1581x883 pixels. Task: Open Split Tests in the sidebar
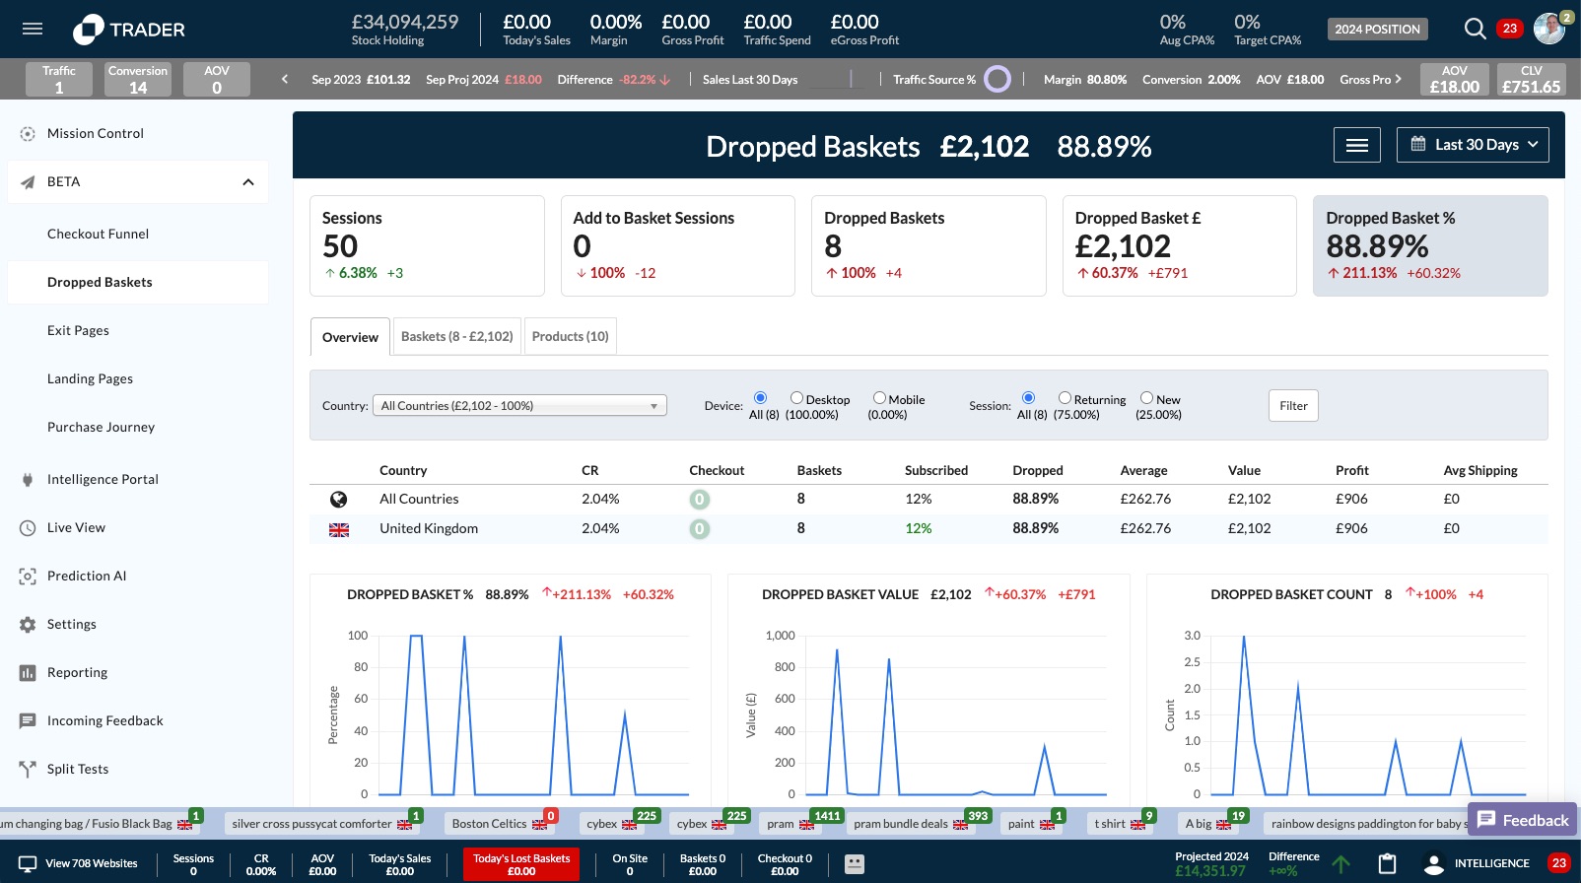click(78, 769)
